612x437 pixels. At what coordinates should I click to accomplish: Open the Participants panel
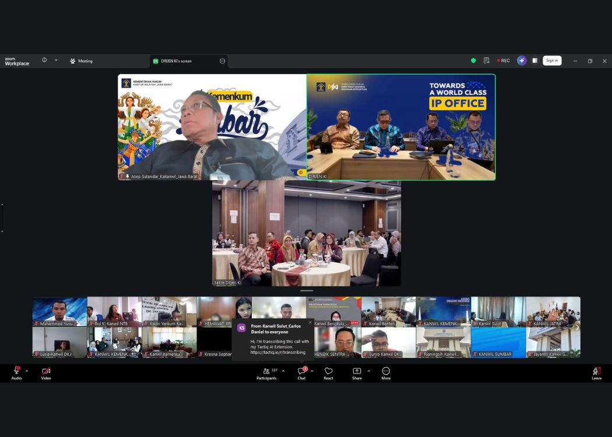point(266,372)
